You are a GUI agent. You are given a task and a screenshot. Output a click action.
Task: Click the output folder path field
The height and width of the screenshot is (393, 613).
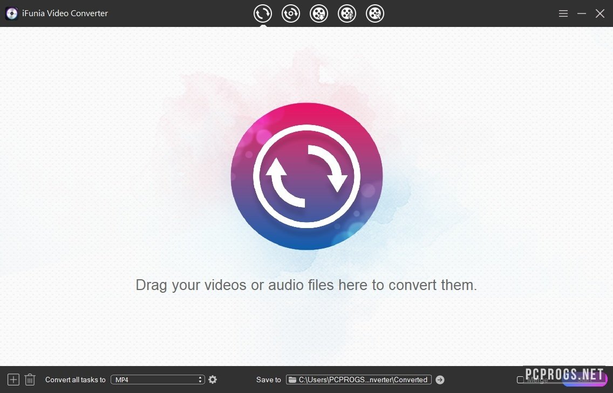[363, 380]
